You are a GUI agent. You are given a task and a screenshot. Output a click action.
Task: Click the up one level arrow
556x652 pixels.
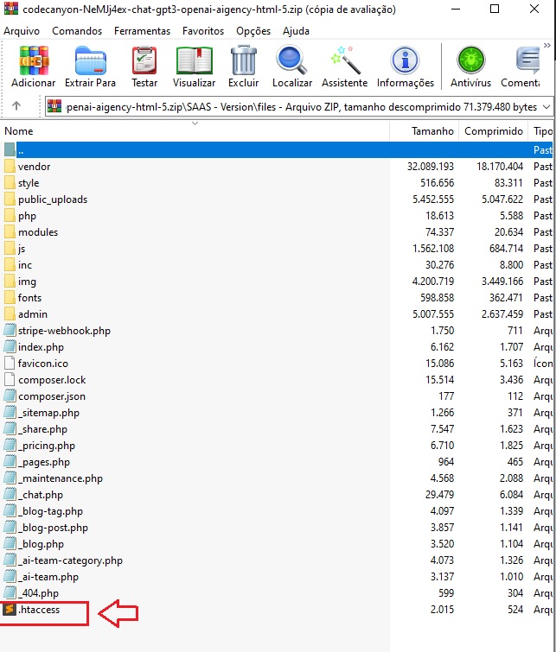(x=16, y=106)
